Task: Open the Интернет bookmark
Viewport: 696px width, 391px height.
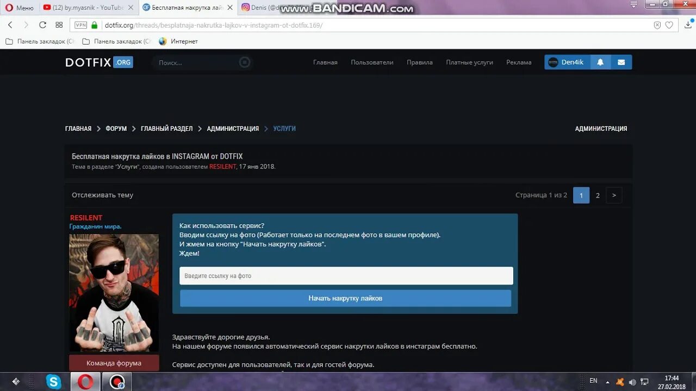Action: tap(178, 41)
